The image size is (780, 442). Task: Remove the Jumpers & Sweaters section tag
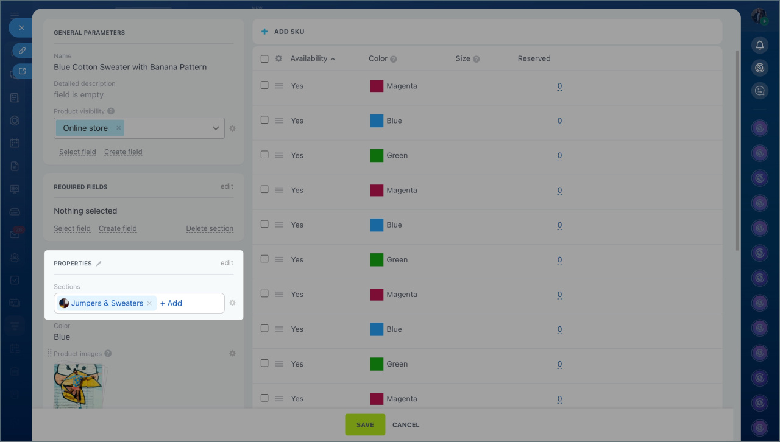[x=149, y=303]
